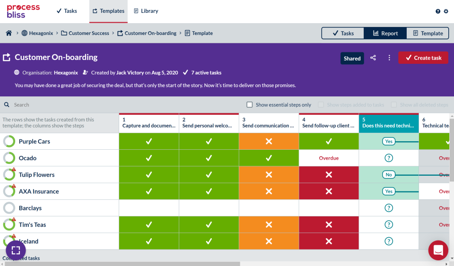Click the search magnifier icon
The image size is (454, 266).
click(7, 105)
